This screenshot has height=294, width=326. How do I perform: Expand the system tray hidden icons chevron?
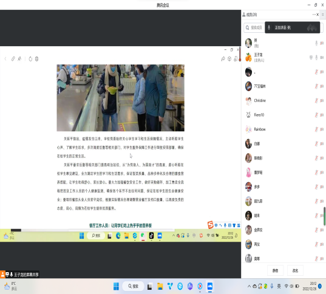point(249,286)
